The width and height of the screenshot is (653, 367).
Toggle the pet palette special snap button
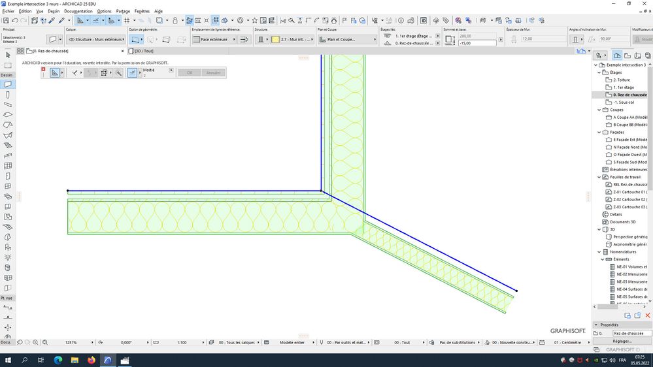tap(132, 72)
